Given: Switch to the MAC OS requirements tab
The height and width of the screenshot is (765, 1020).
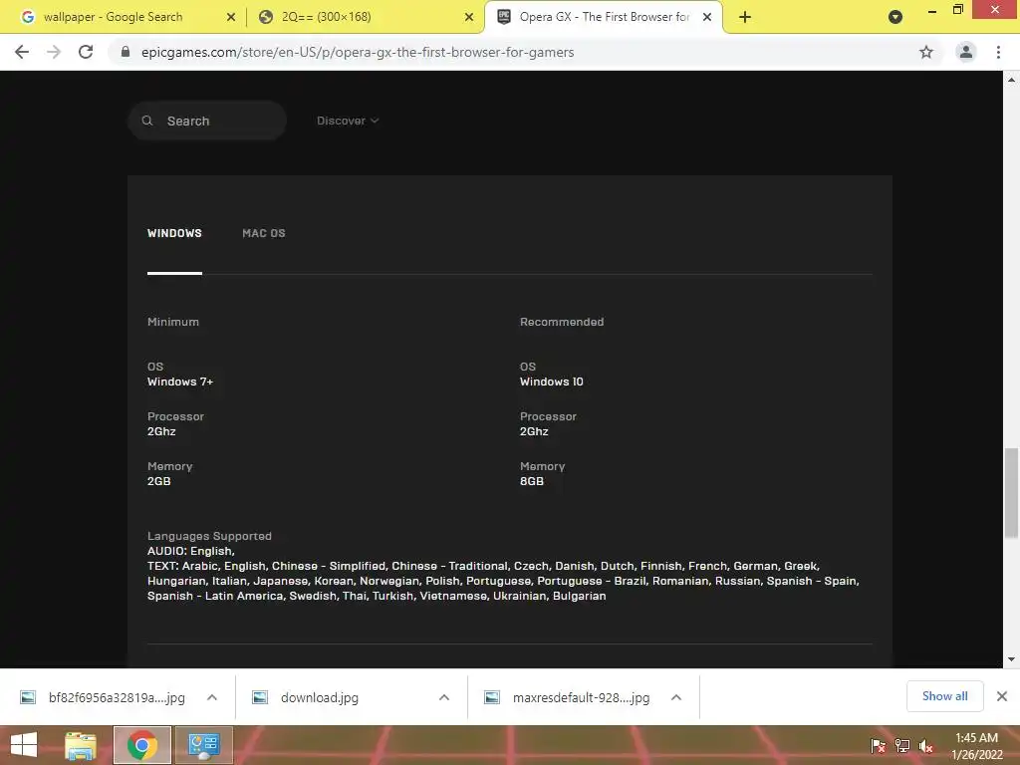Looking at the screenshot, I should coord(263,233).
